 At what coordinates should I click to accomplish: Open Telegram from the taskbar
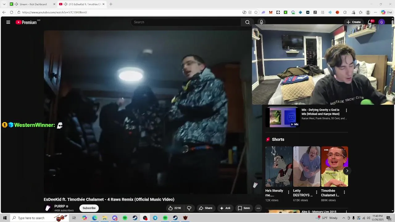tap(155, 218)
